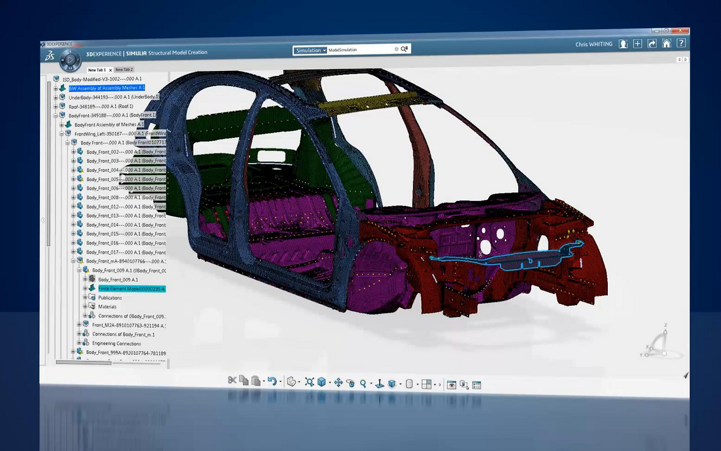Collapse the Body_Front_mA-8940107766 node

[73, 261]
